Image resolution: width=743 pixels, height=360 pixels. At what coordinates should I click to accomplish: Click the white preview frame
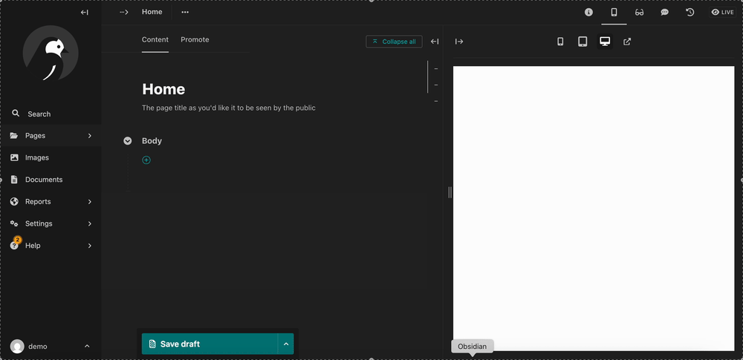coord(593,209)
